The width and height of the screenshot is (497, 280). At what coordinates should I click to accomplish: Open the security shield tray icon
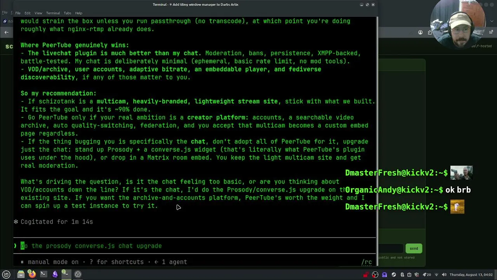tap(417, 275)
